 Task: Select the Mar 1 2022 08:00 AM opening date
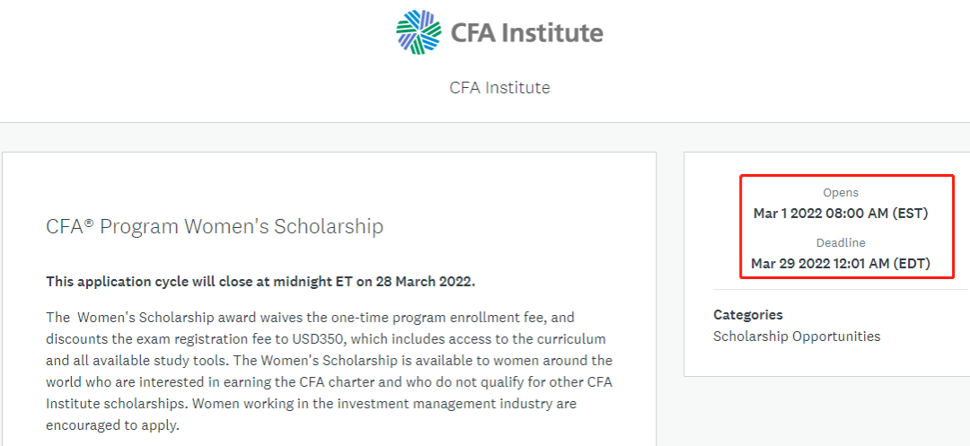click(x=840, y=214)
